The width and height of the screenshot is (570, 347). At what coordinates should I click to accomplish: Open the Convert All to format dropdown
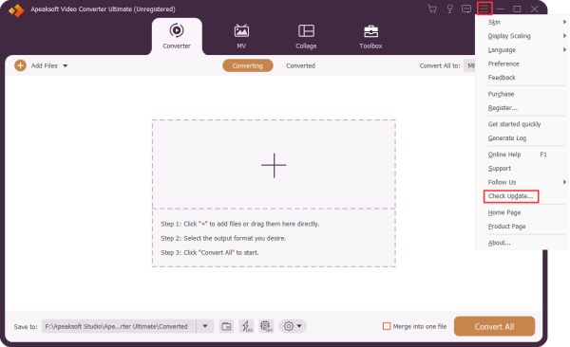[470, 65]
